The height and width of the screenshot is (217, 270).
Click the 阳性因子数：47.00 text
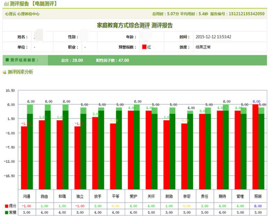112,60
